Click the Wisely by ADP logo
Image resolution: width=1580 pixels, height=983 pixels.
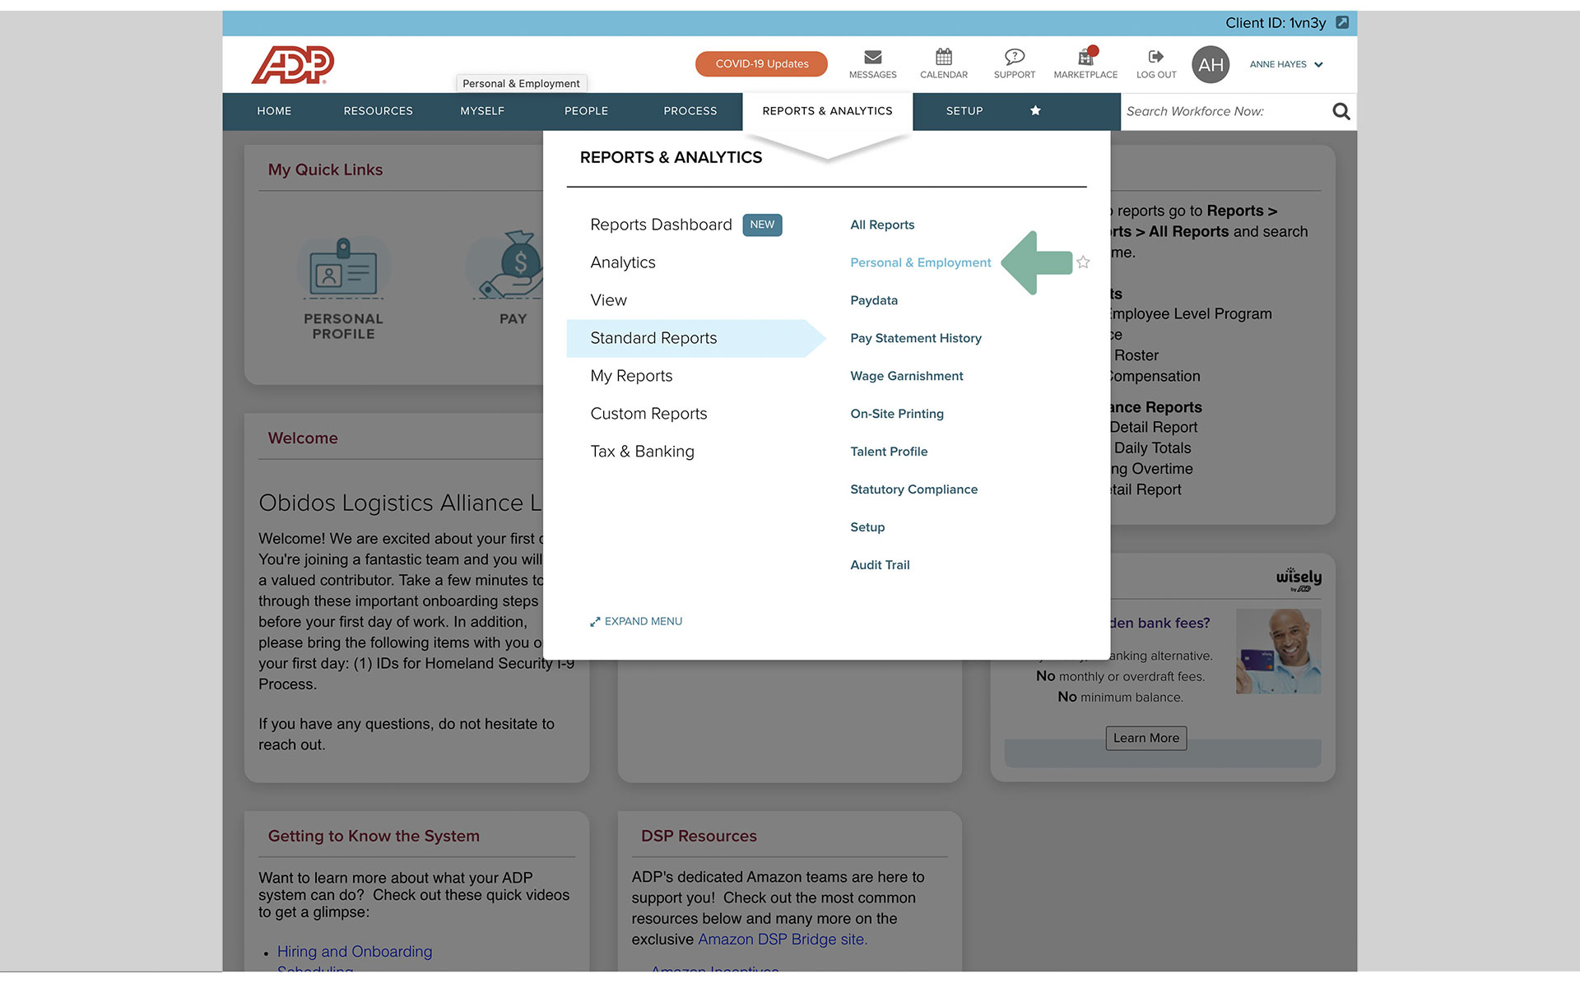pos(1299,579)
